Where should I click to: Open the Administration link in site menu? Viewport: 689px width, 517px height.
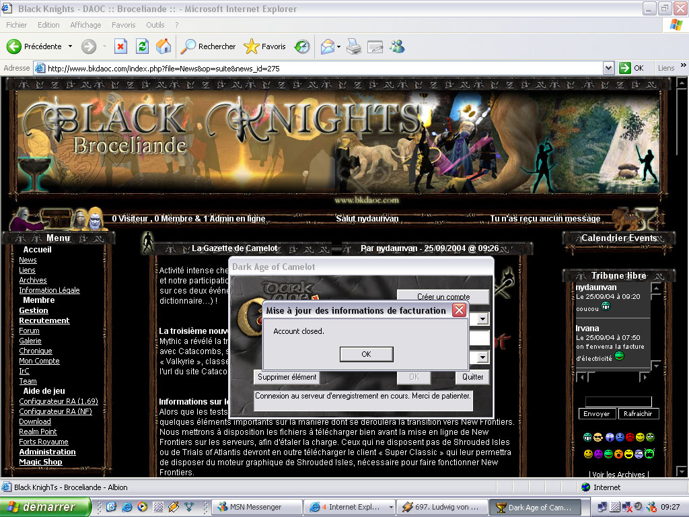(x=48, y=452)
